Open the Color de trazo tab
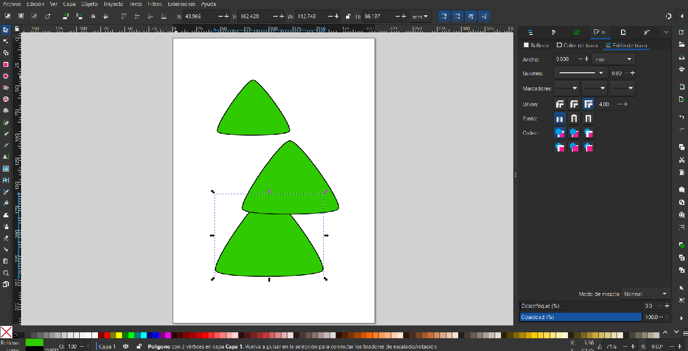Image resolution: width=688 pixels, height=351 pixels. click(x=577, y=45)
